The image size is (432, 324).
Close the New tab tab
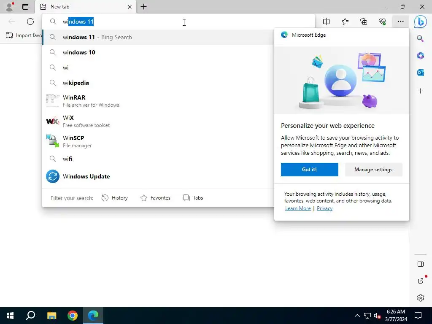point(130,7)
